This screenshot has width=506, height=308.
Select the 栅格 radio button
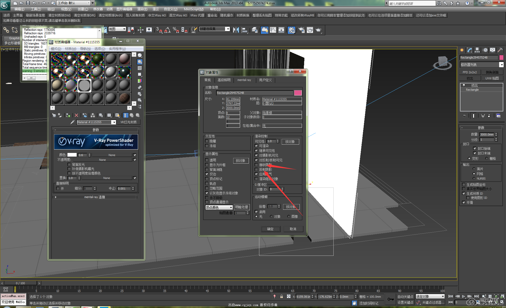click(x=486, y=158)
